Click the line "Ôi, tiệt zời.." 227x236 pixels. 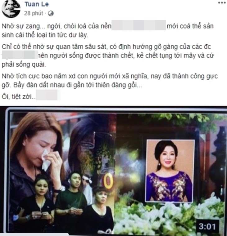pyautogui.click(x=18, y=97)
